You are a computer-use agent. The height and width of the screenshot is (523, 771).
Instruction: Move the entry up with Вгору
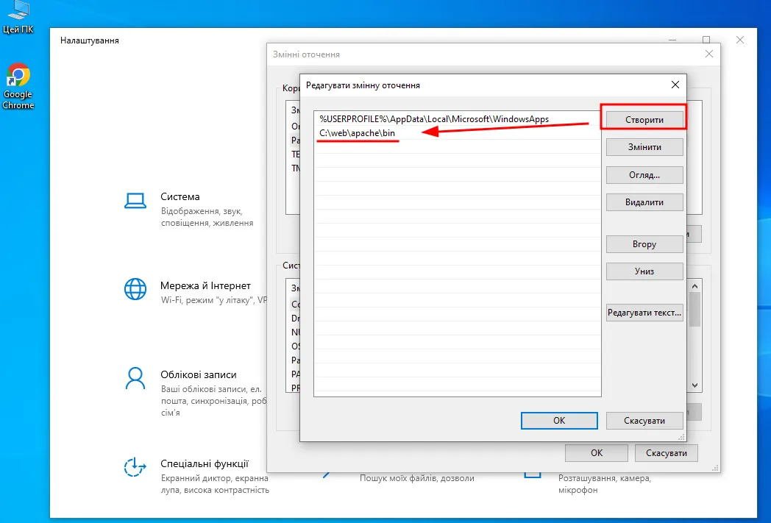click(x=644, y=244)
